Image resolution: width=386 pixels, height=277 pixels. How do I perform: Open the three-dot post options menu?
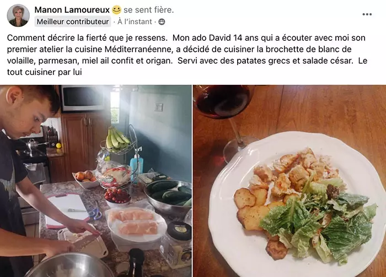tap(367, 14)
